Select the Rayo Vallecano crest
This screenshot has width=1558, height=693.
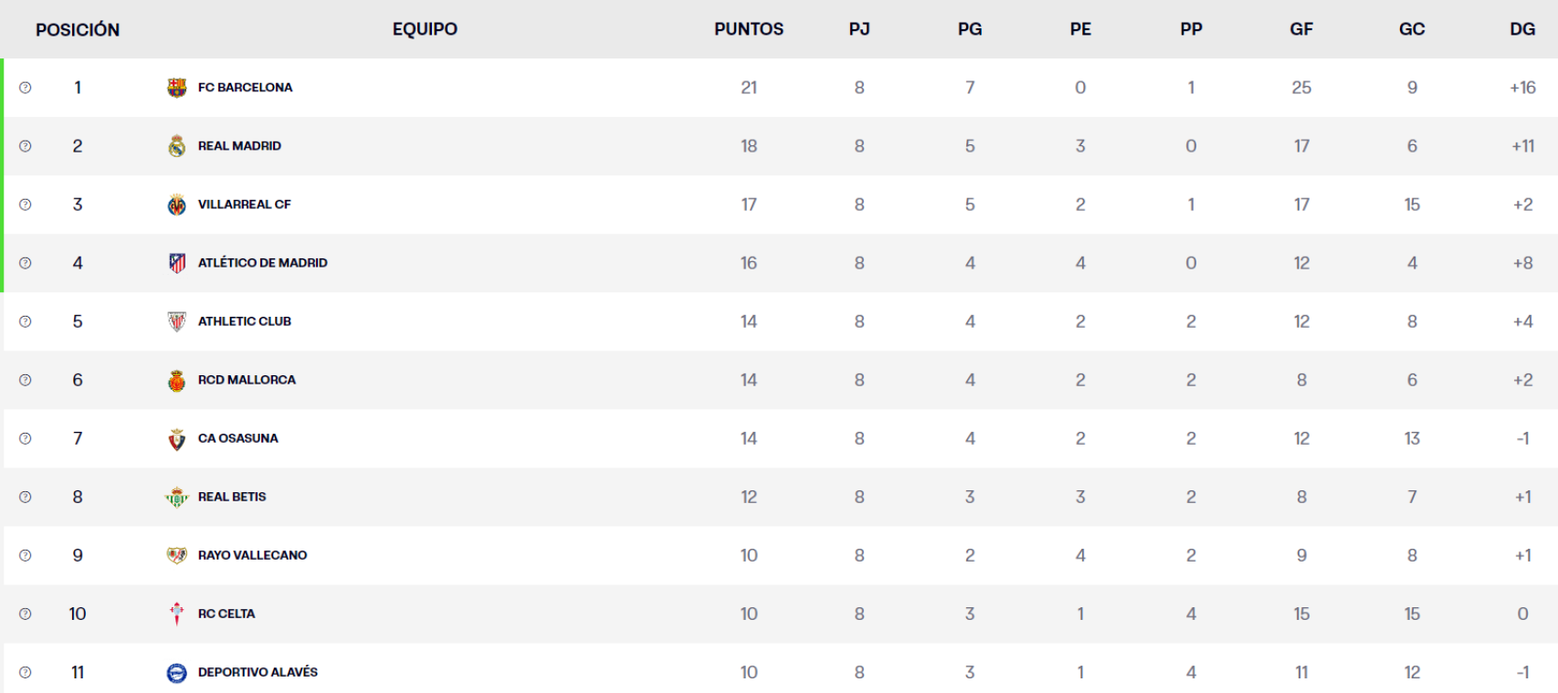[177, 554]
